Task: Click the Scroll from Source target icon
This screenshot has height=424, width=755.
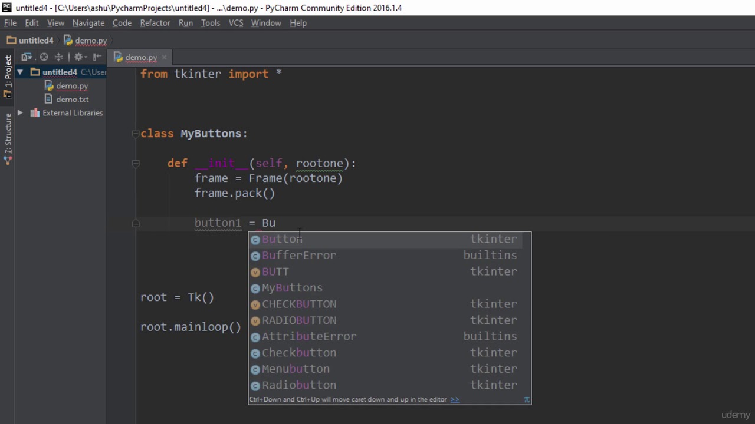Action: click(44, 57)
